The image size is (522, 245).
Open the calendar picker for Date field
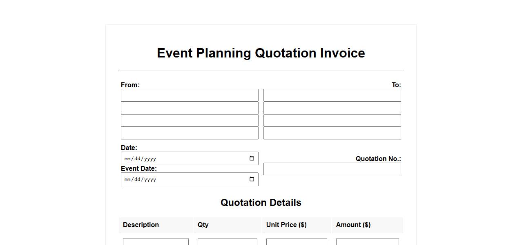coord(252,159)
